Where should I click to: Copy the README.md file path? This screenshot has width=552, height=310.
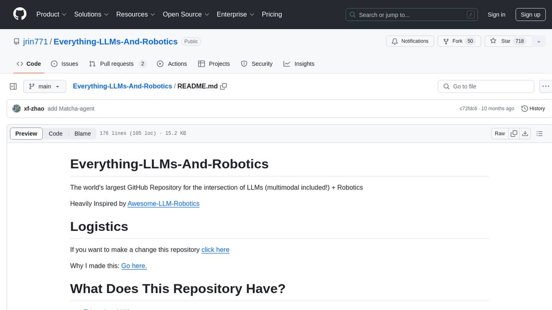click(x=223, y=86)
